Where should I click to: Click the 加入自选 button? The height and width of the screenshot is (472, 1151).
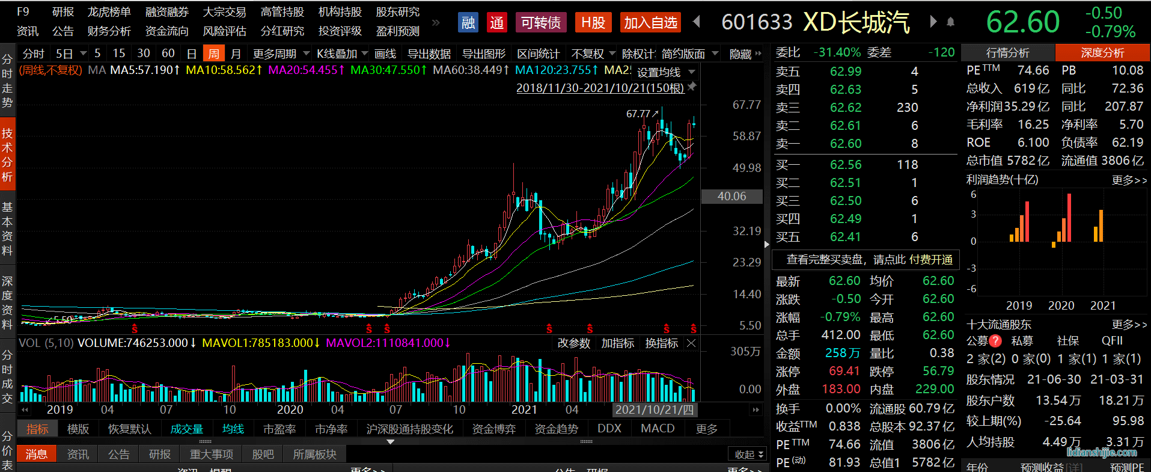coord(650,23)
